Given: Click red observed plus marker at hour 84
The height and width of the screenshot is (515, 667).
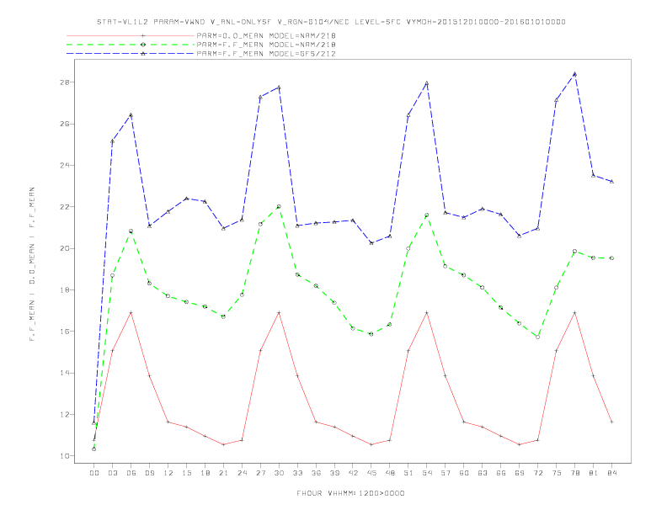Looking at the screenshot, I should pos(611,422).
